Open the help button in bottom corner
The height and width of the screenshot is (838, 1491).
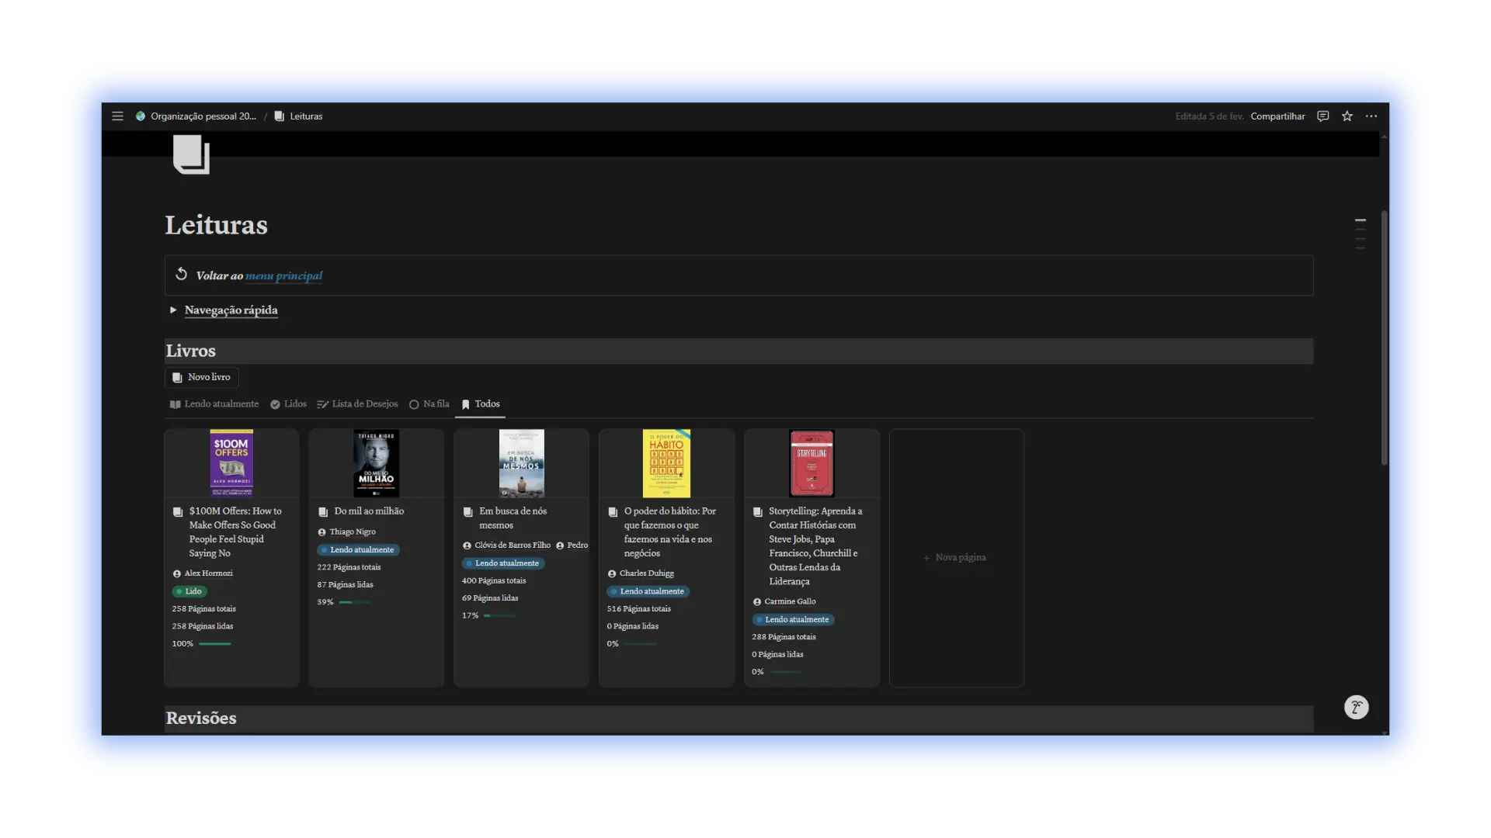(x=1356, y=707)
